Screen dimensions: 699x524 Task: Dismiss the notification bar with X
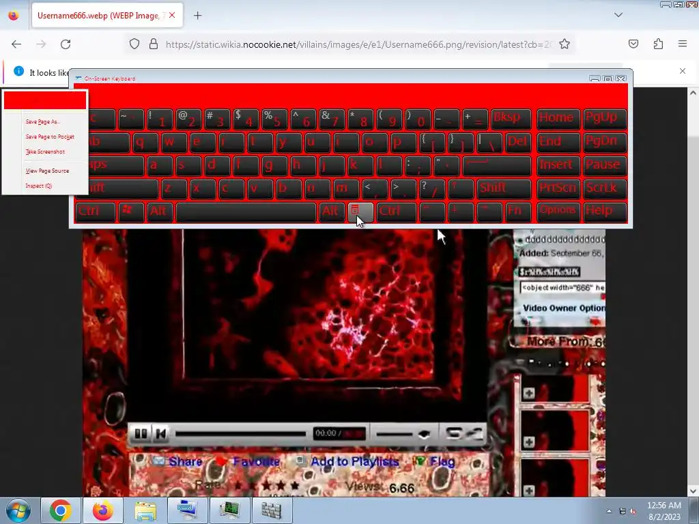click(x=683, y=71)
